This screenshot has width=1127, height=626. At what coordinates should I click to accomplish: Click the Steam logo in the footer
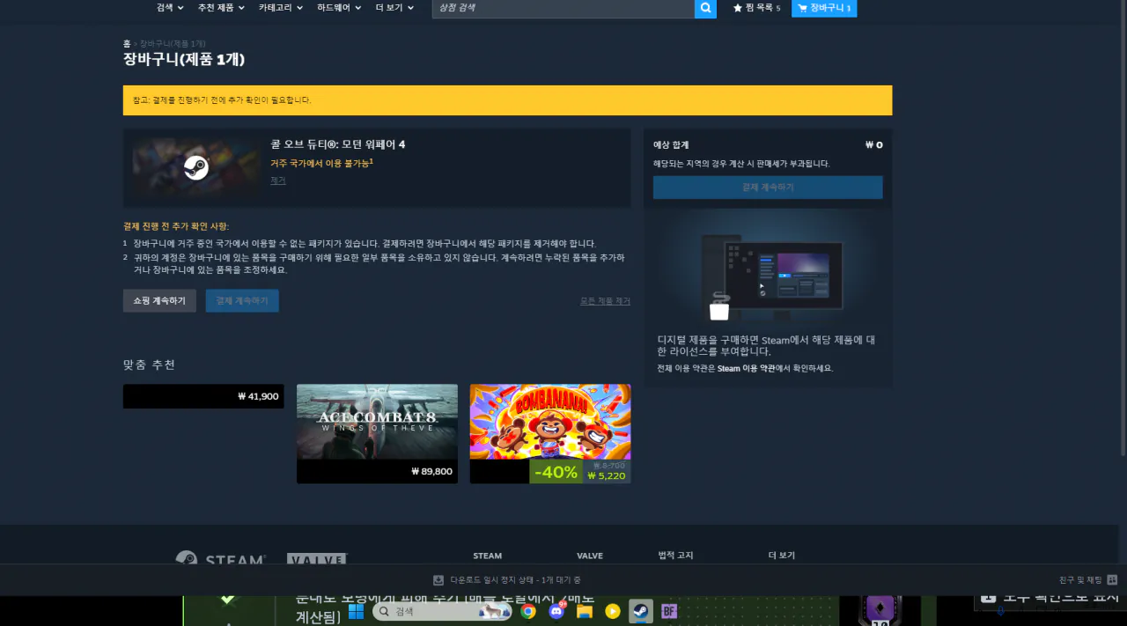tap(220, 560)
